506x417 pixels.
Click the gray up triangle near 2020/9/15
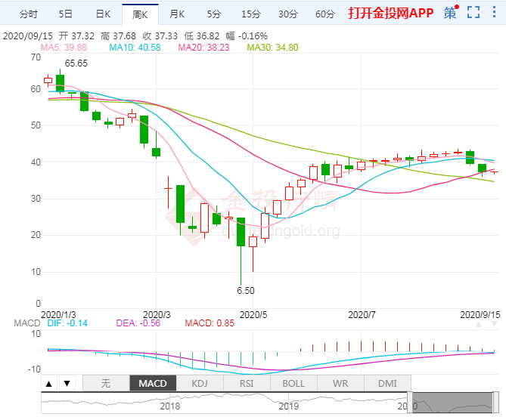479,324
